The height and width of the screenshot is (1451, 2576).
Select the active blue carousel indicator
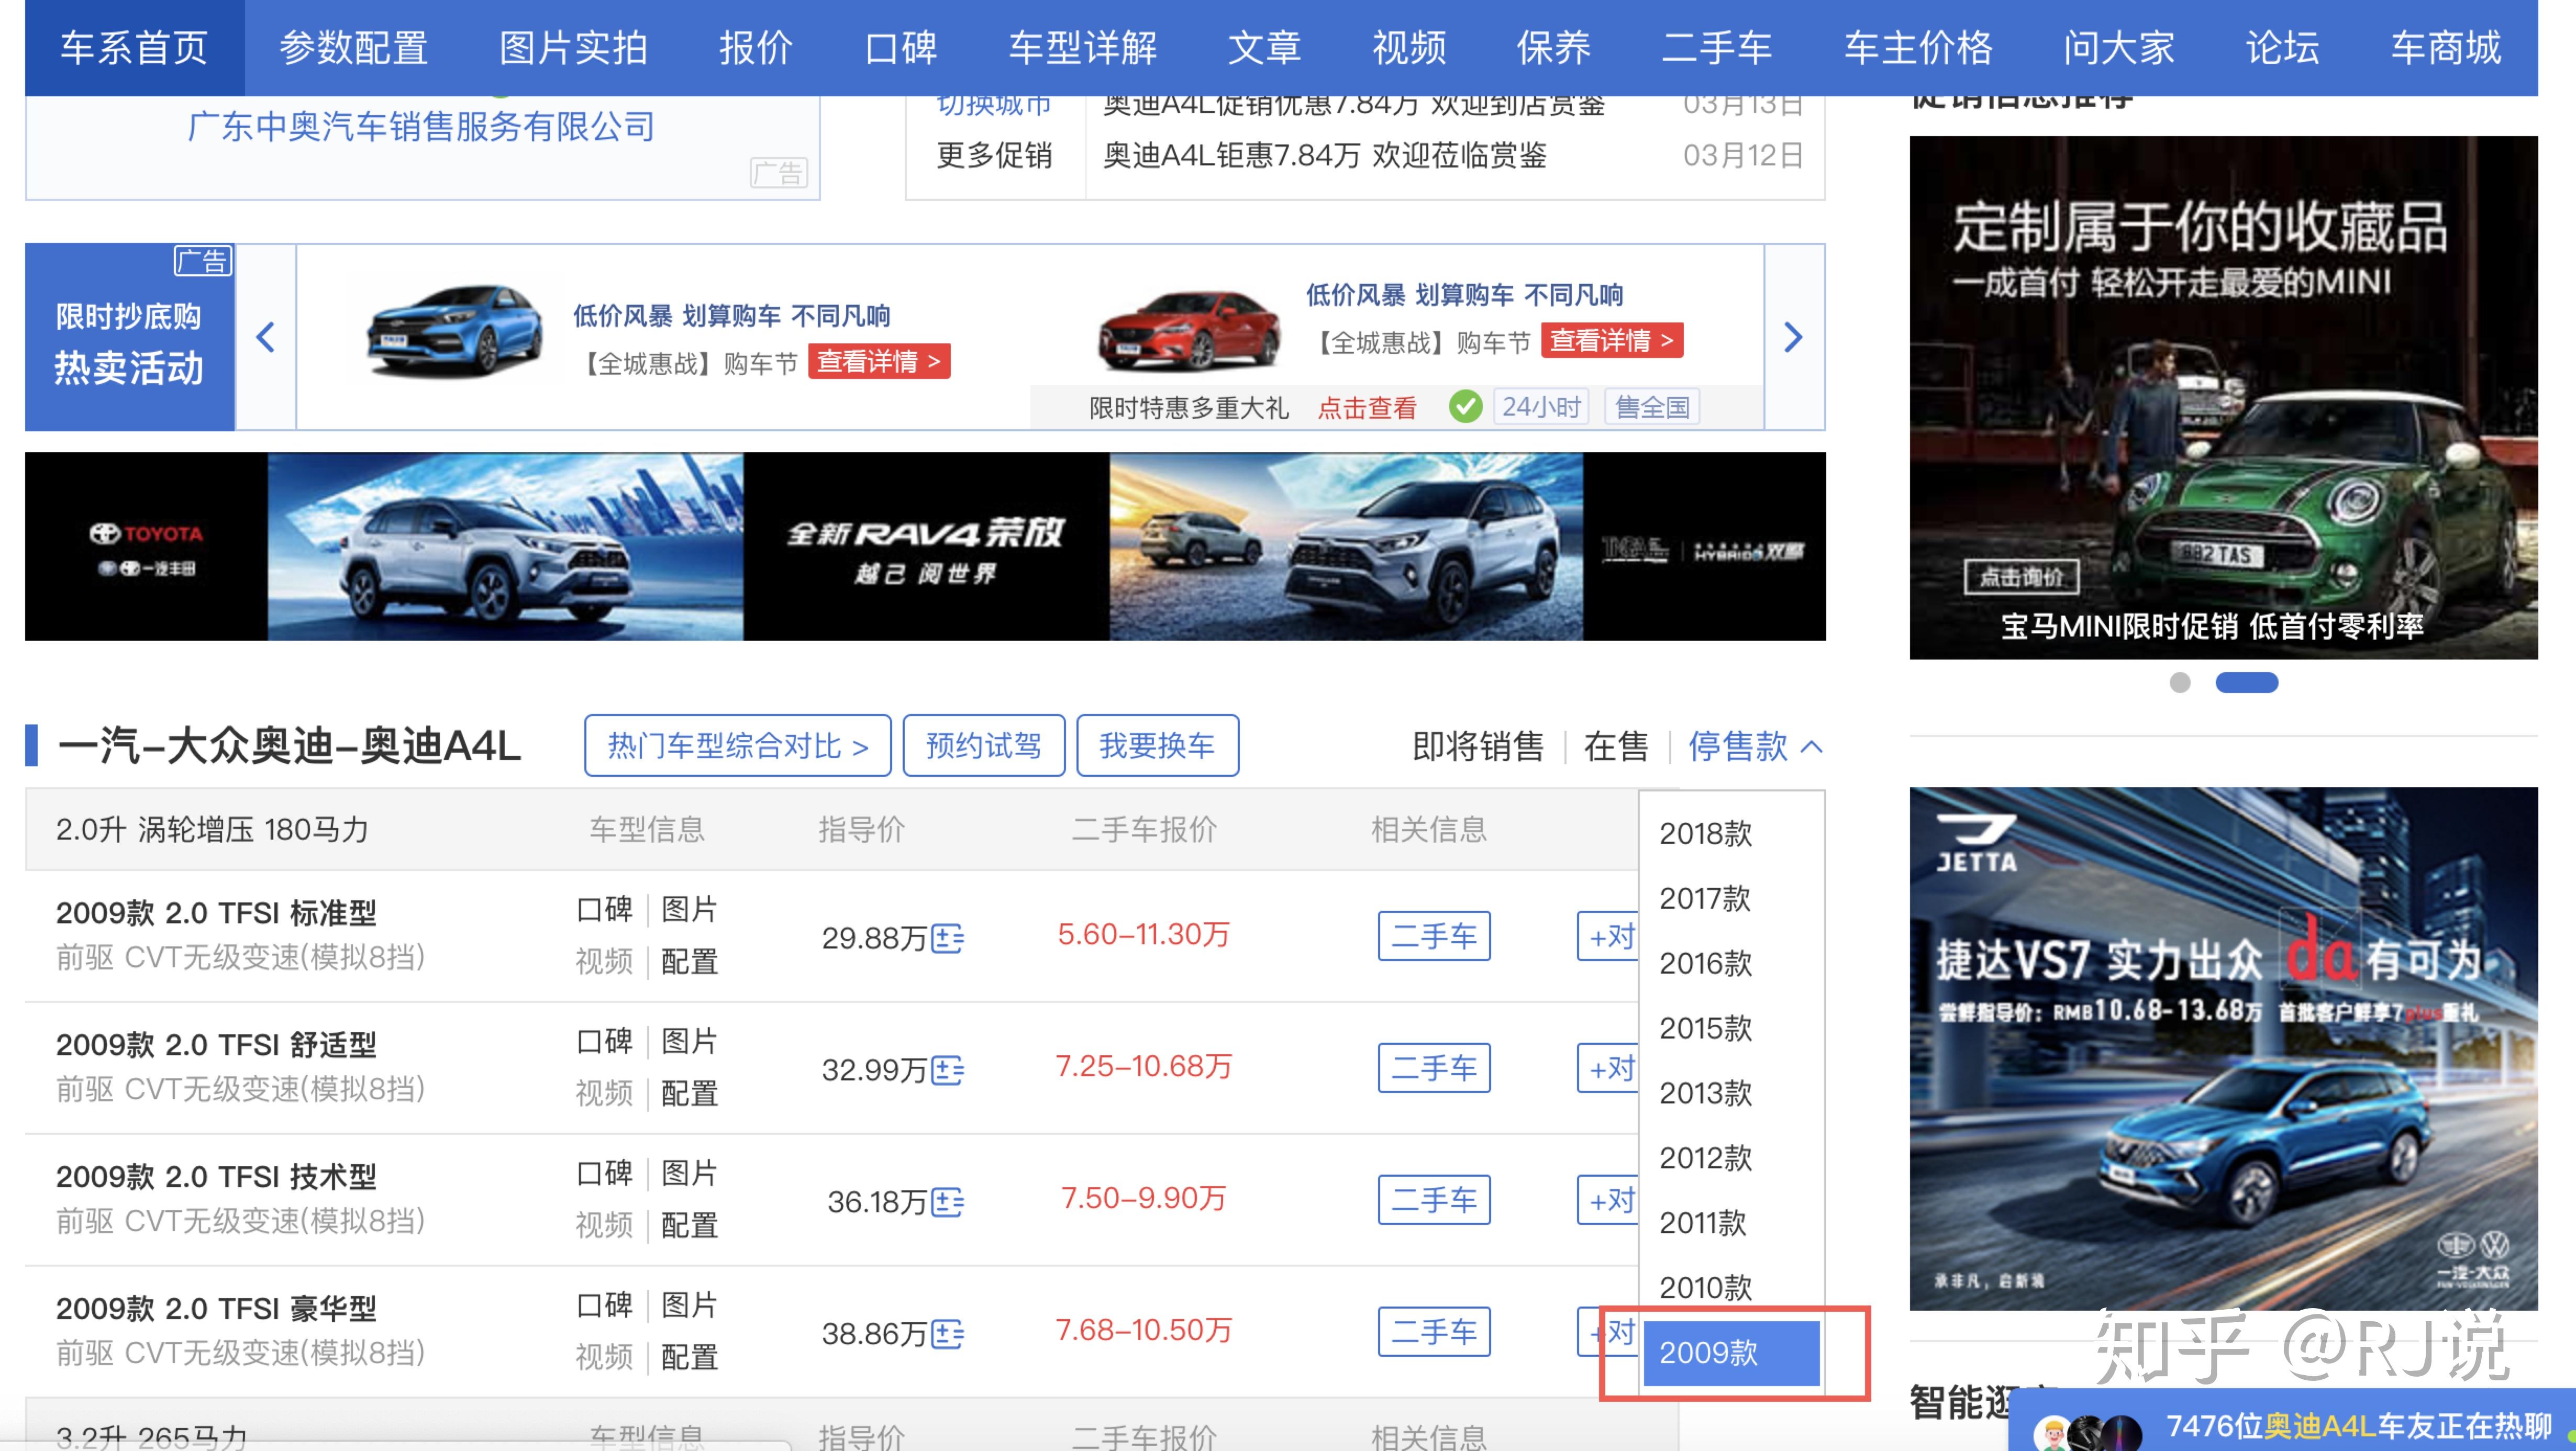[2246, 682]
